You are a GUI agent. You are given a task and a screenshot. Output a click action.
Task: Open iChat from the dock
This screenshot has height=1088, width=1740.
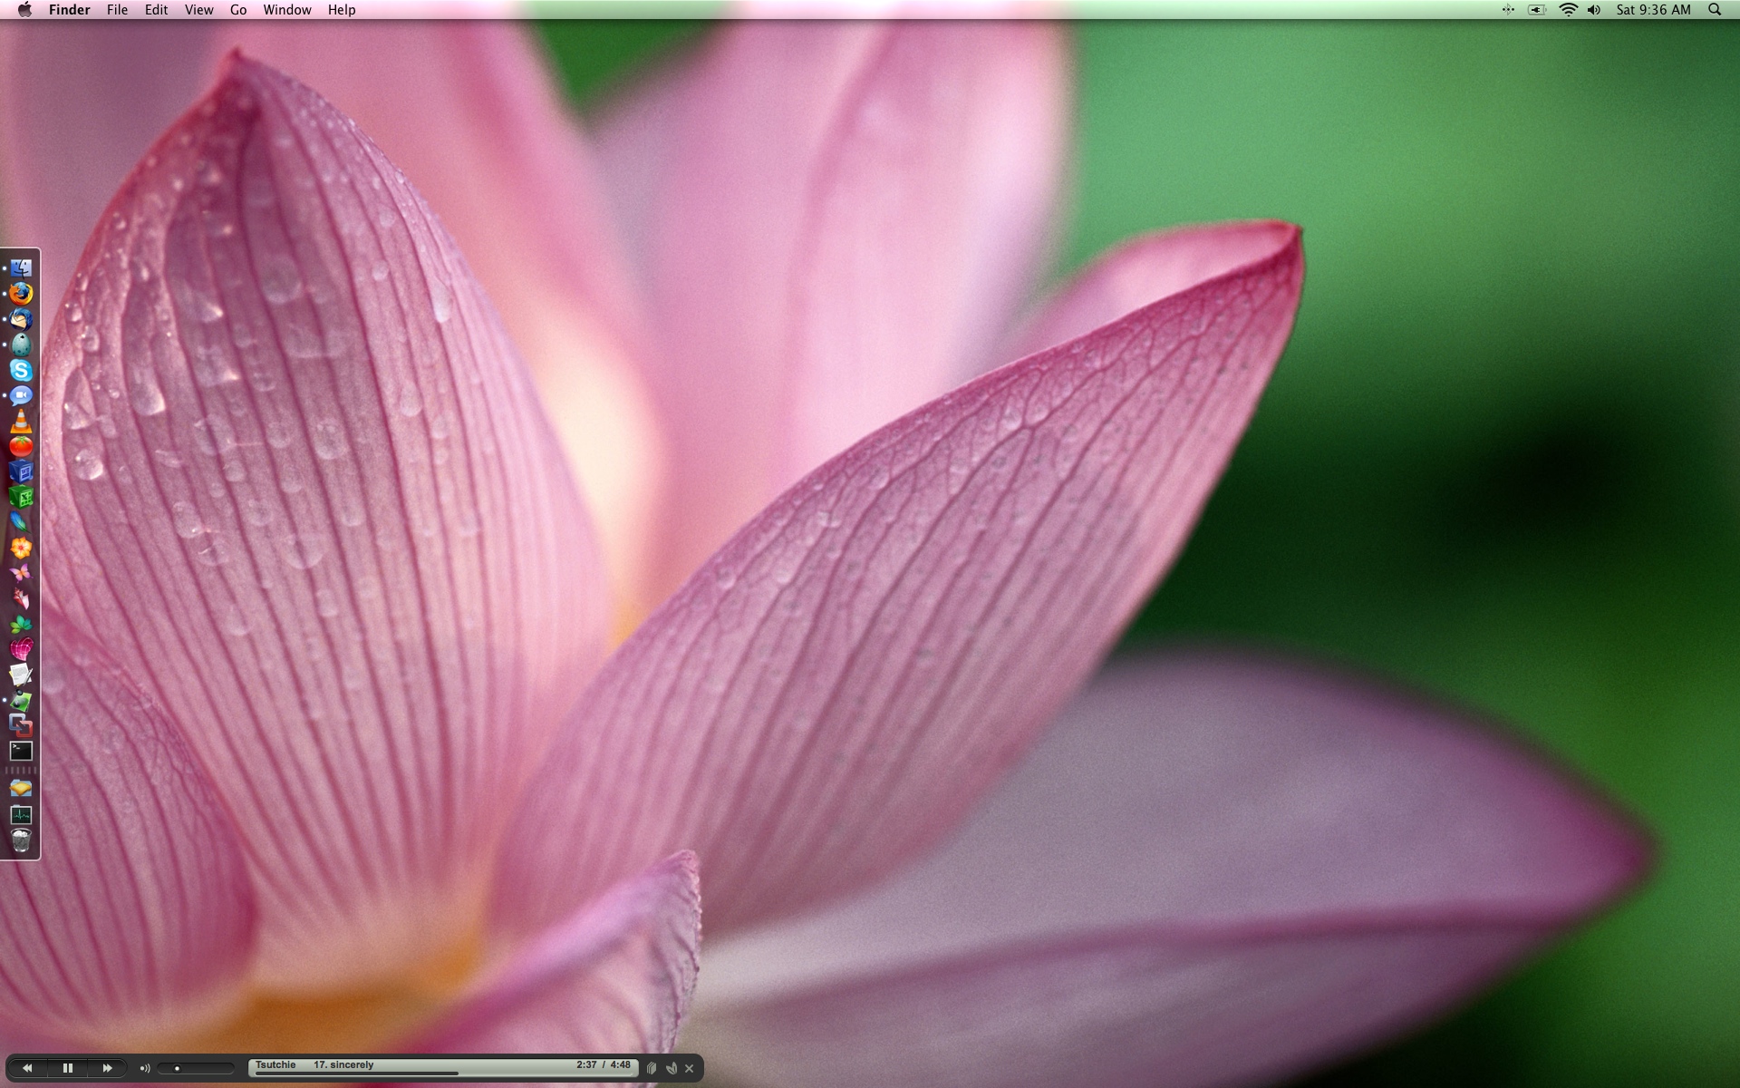click(x=21, y=395)
